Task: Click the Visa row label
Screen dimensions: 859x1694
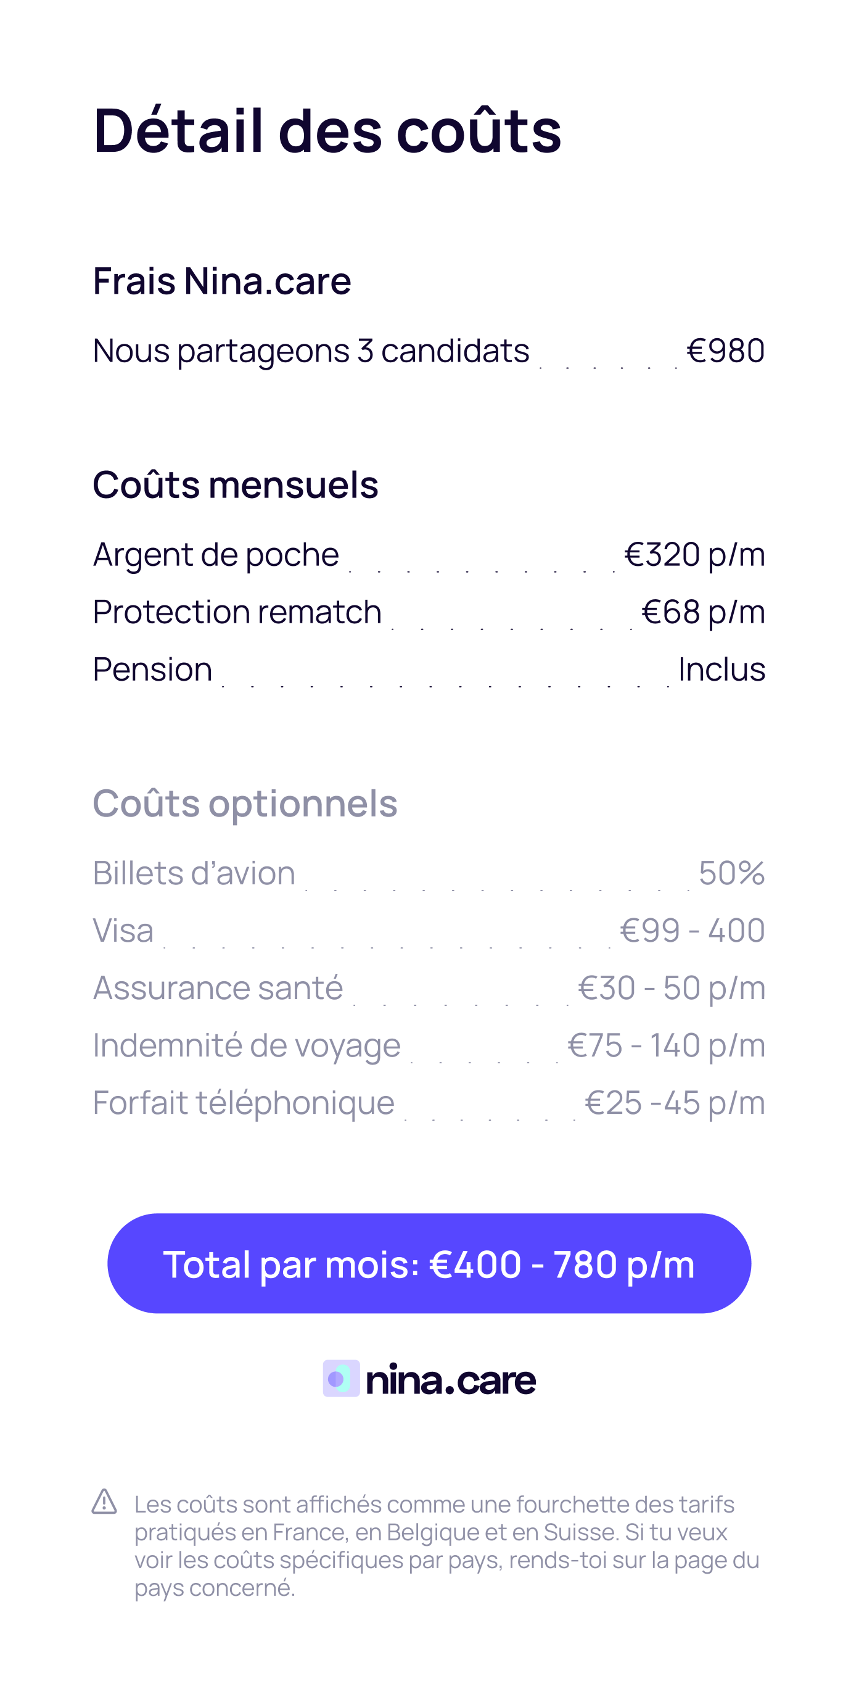Action: 123,931
